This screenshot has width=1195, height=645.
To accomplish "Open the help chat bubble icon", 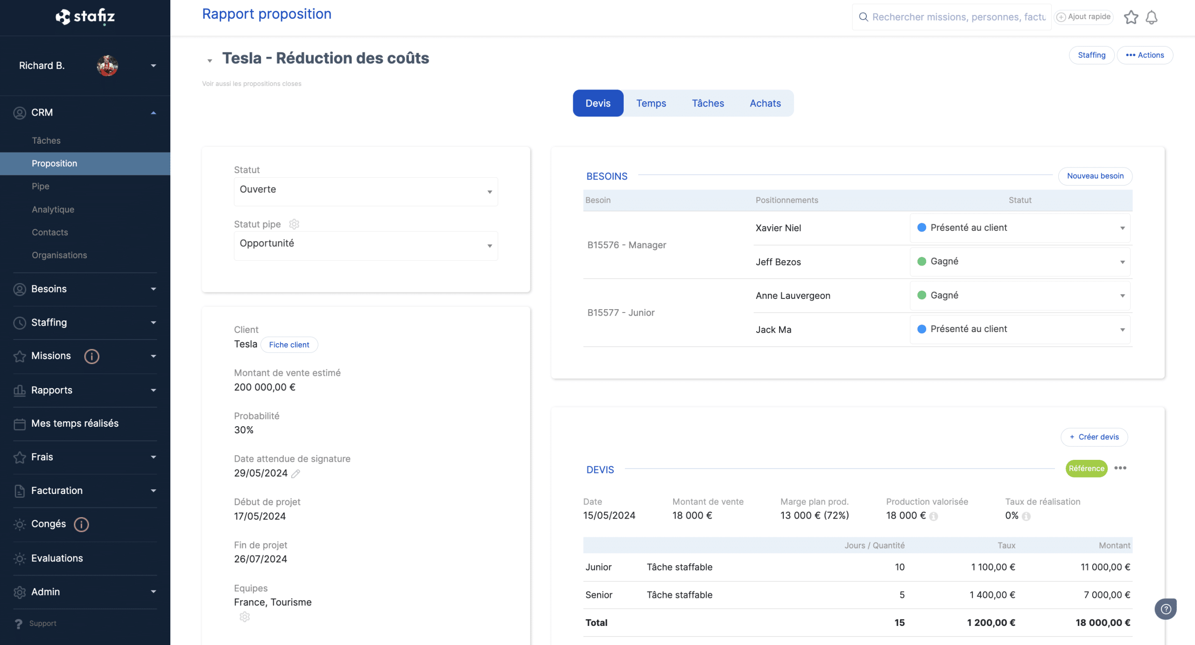I will click(1166, 609).
